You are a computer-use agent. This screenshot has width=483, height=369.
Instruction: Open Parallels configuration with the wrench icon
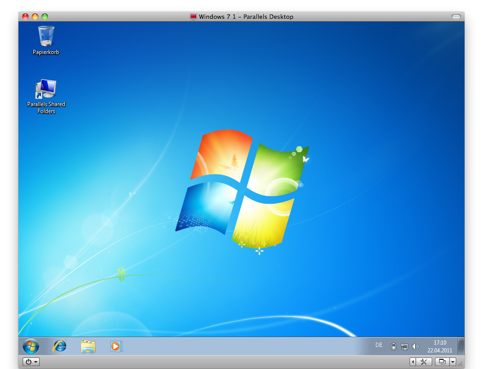(424, 362)
